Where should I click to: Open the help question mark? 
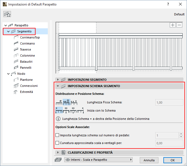pyautogui.click(x=168, y=4)
